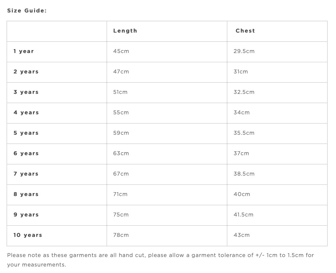This screenshot has height=273, width=336.
Task: Click the 5 years row label
Action: (x=26, y=133)
